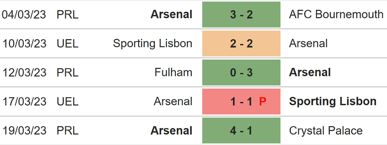The image size is (387, 145).
Task: Open the 2 - 2 draw score
Action: [x=241, y=44]
